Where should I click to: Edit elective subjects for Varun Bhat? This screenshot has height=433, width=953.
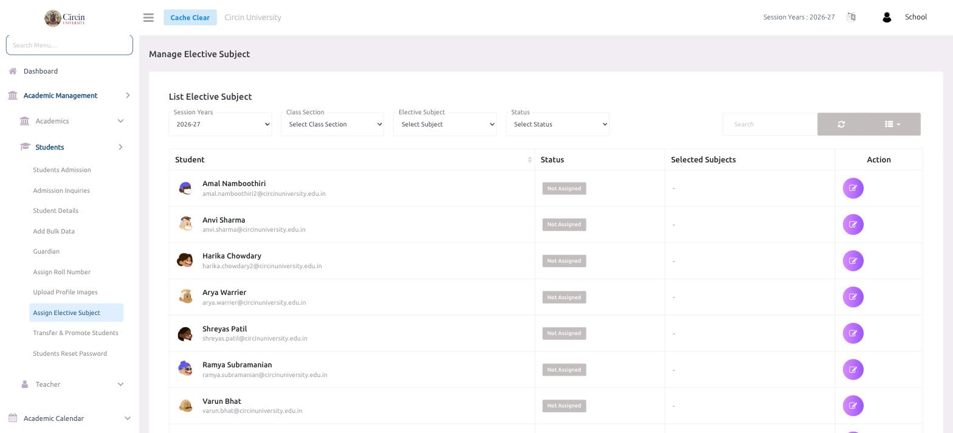coord(853,406)
